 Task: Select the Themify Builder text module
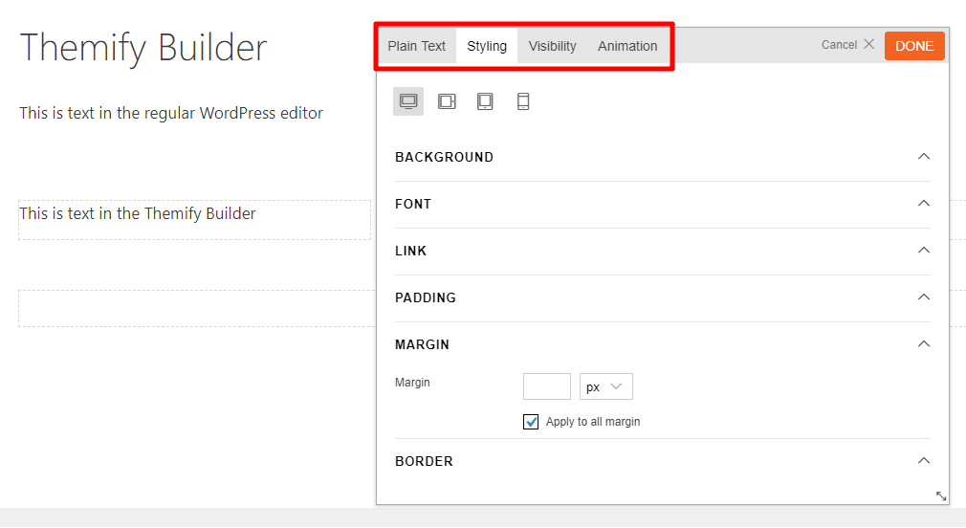click(x=195, y=220)
